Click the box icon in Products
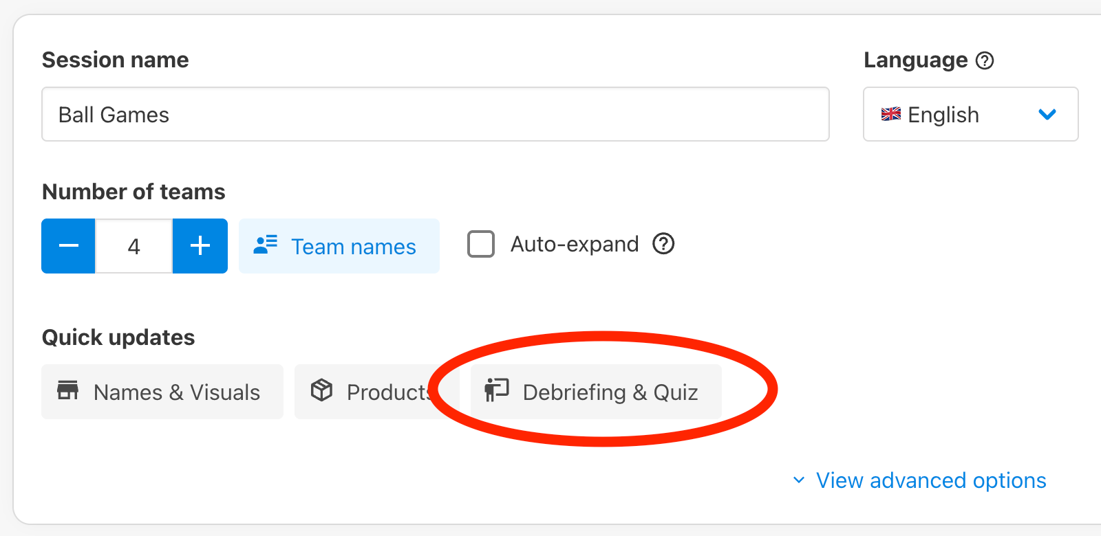 click(321, 390)
